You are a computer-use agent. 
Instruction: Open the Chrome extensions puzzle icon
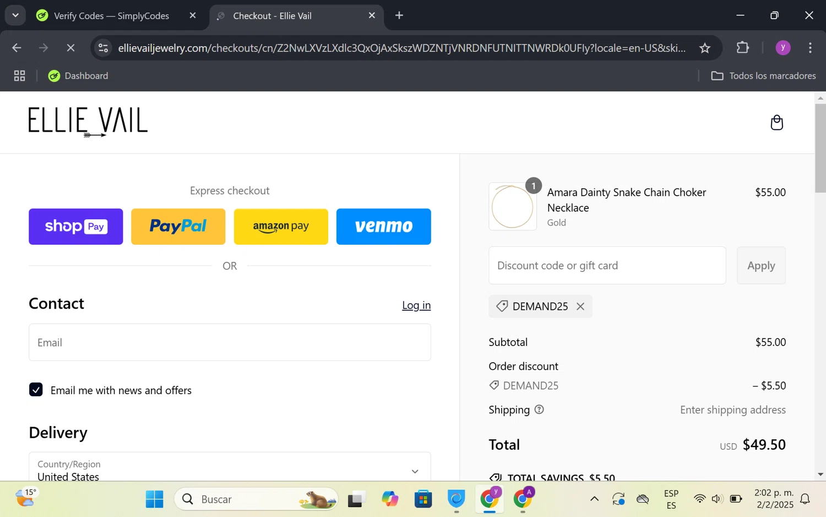point(743,48)
